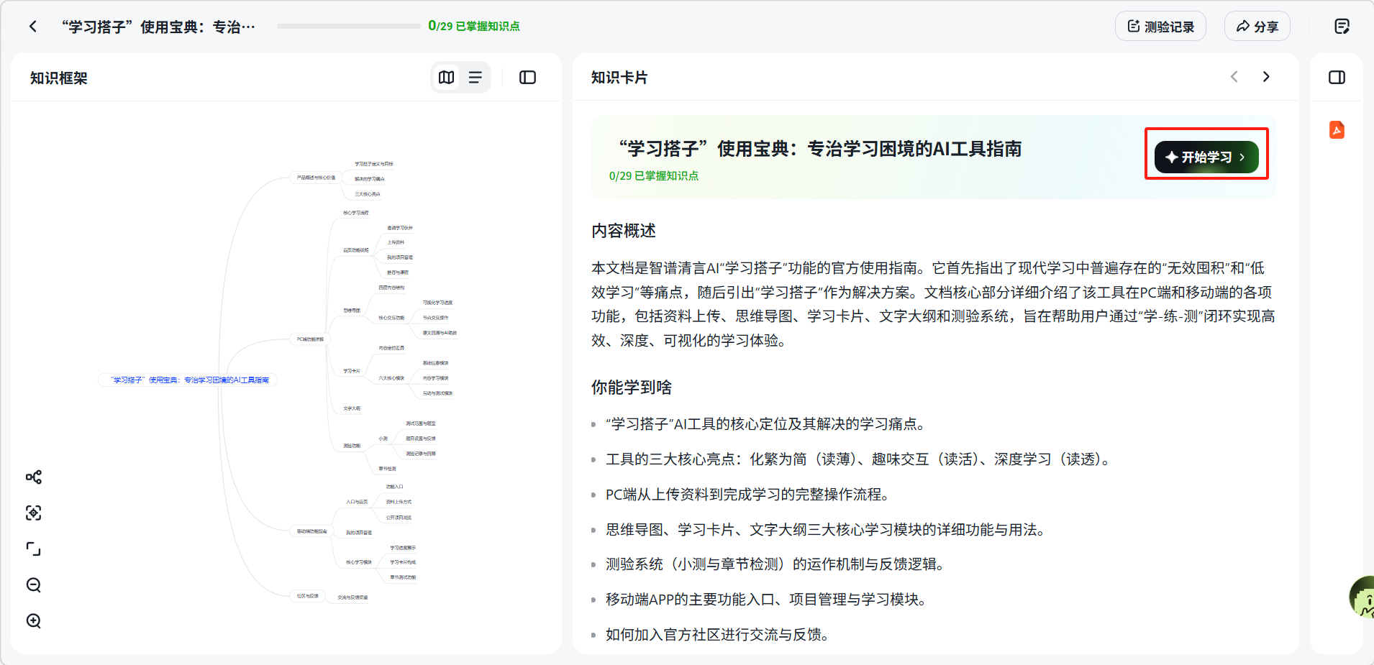This screenshot has width=1374, height=665.
Task: Select the root node of mind map
Action: (188, 380)
